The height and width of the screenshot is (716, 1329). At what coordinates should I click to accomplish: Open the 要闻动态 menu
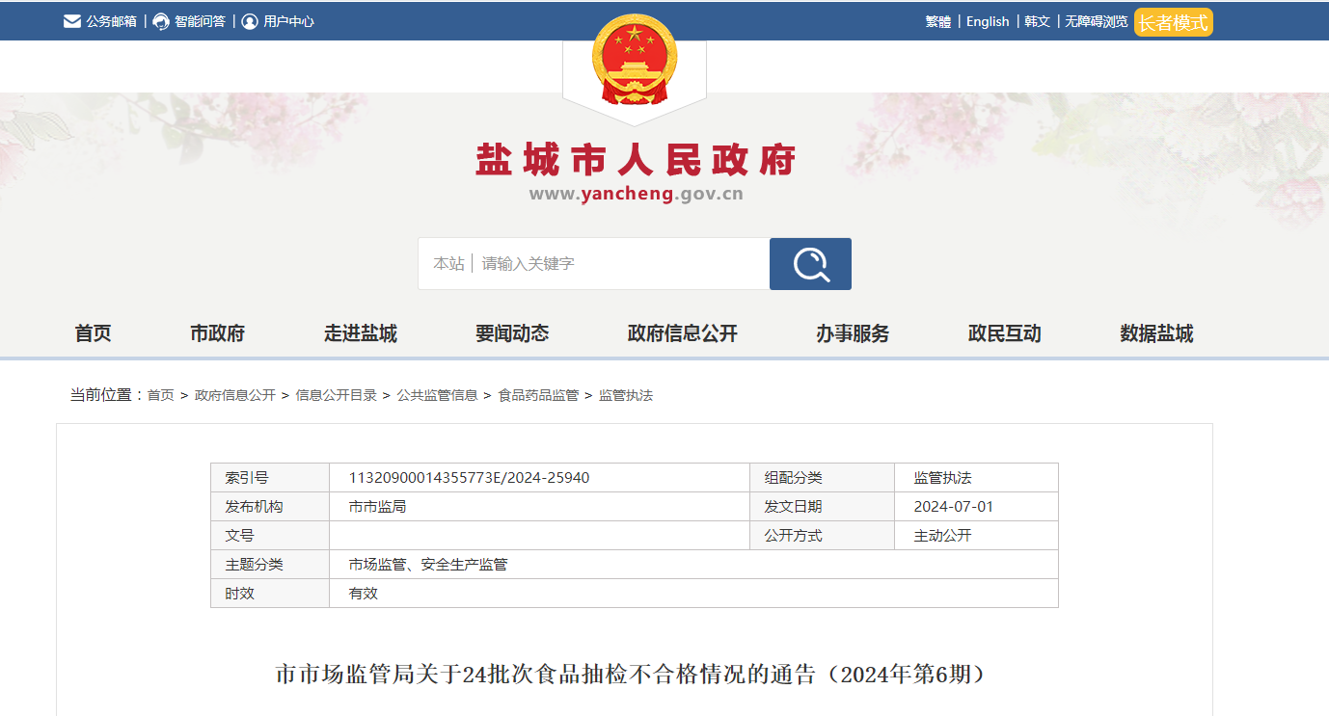pyautogui.click(x=512, y=333)
